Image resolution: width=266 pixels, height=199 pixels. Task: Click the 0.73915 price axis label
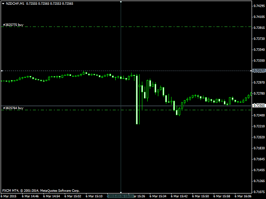click(259, 28)
